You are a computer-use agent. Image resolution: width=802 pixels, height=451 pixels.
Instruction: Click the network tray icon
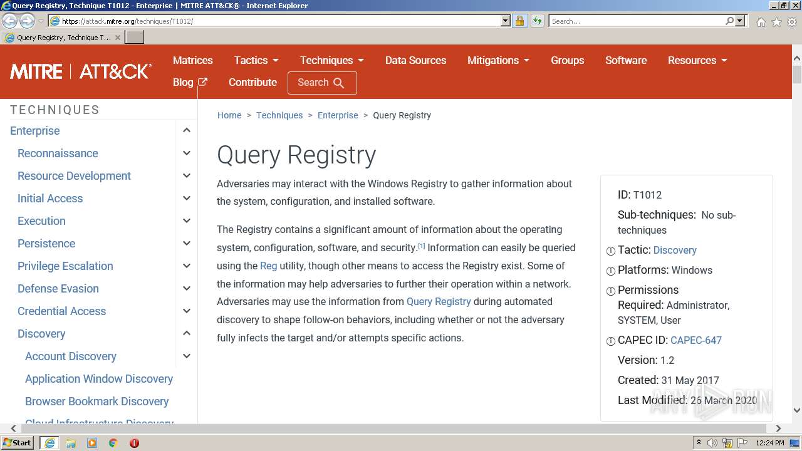coord(728,443)
